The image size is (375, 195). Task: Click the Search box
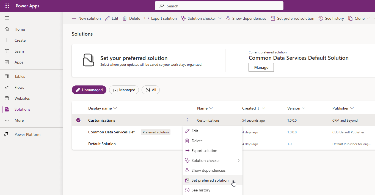[219, 6]
